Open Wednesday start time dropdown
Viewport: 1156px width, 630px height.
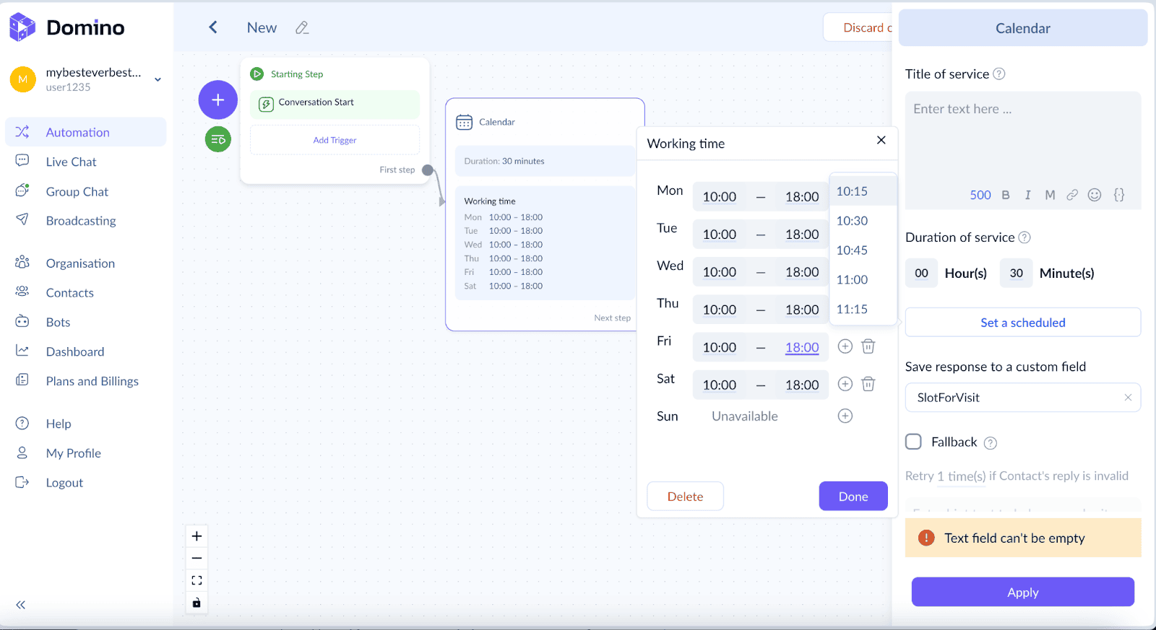point(720,272)
